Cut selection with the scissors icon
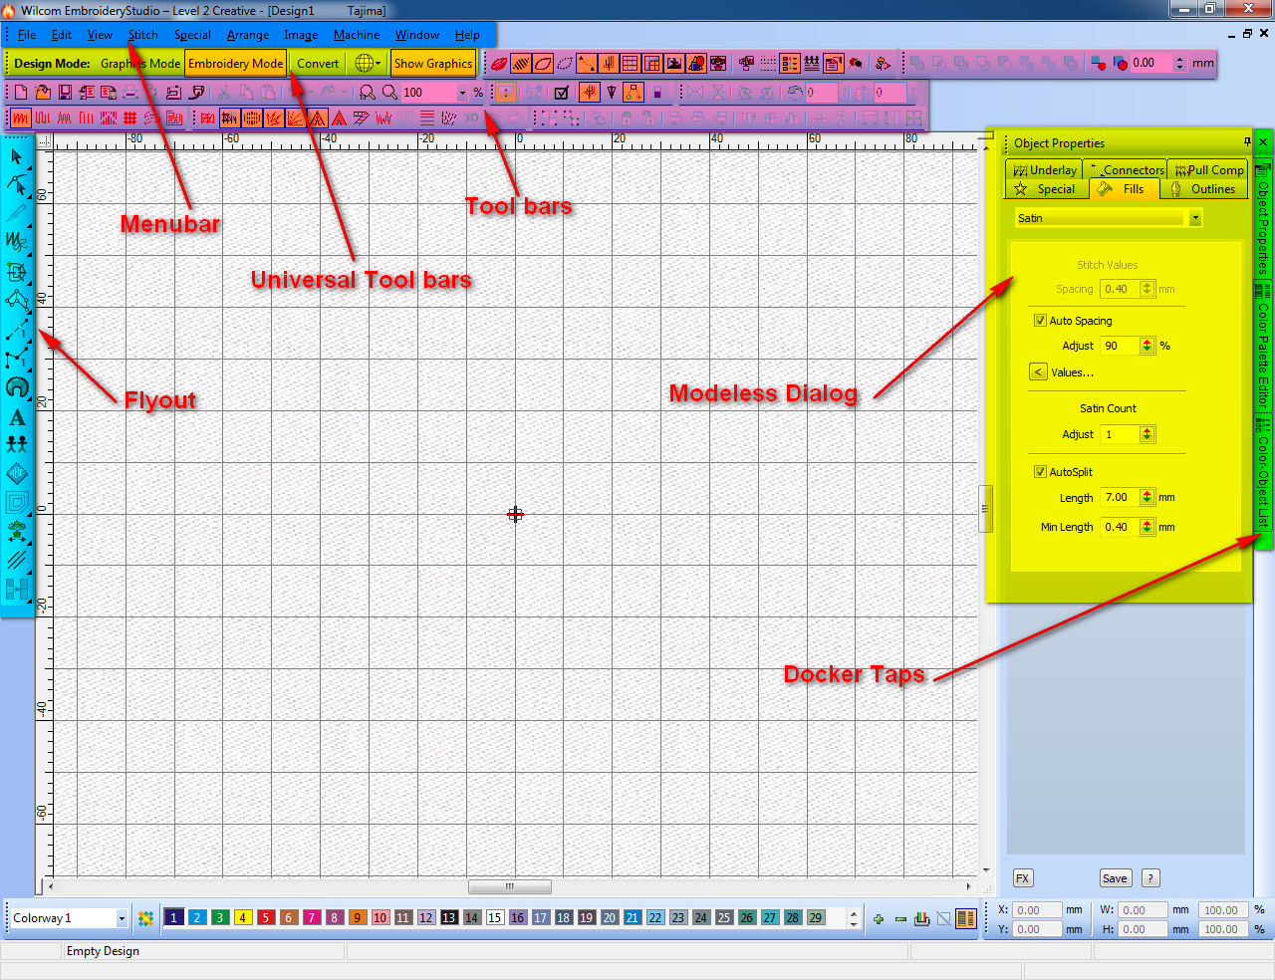Screen dimensions: 1275x980 (x=224, y=93)
